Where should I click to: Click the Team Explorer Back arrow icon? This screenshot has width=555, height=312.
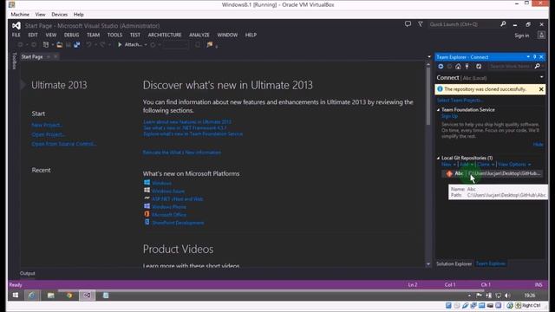441,67
